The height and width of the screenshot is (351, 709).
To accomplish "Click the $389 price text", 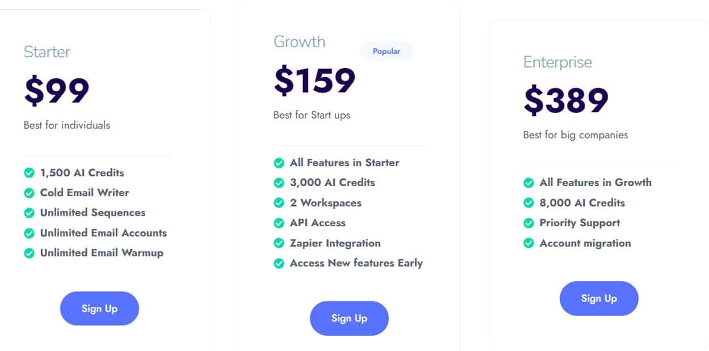I will point(565,101).
